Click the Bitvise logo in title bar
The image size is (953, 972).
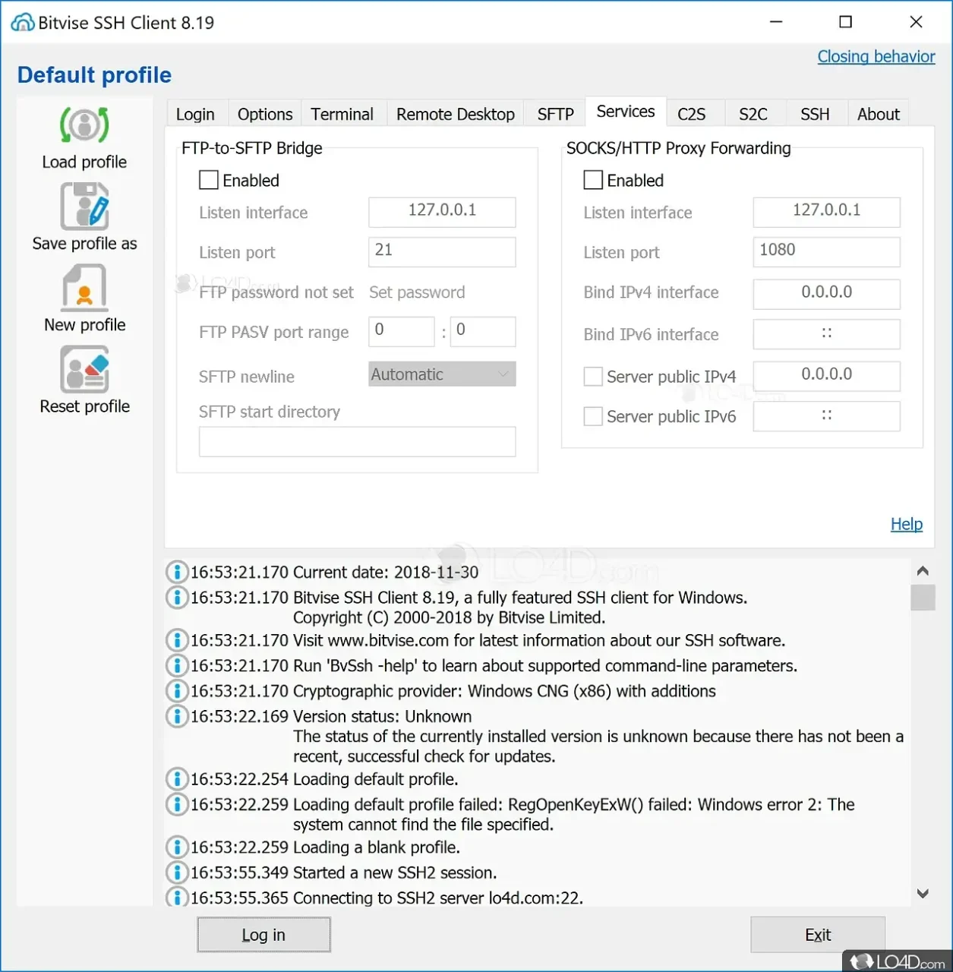(x=22, y=23)
